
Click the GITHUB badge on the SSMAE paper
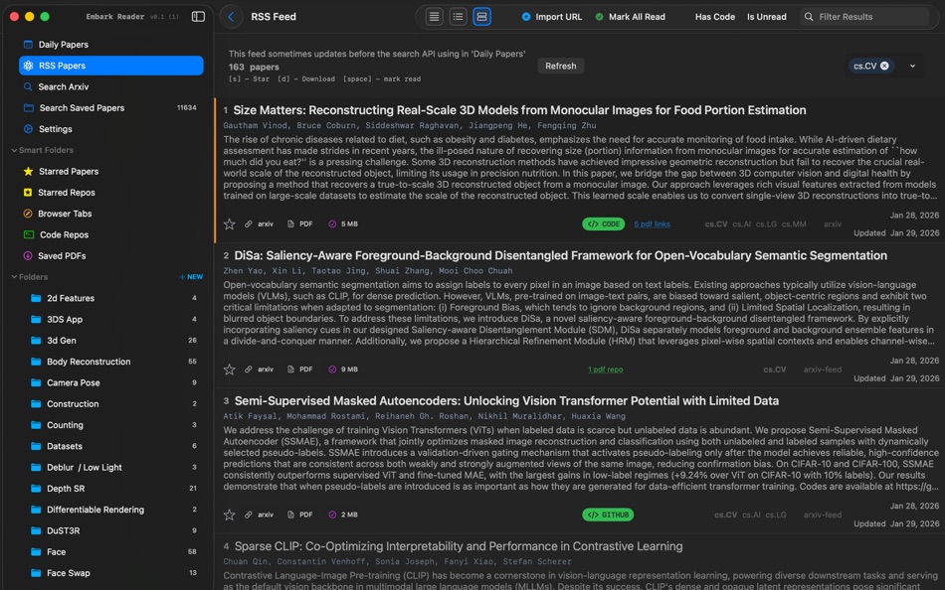click(x=607, y=515)
